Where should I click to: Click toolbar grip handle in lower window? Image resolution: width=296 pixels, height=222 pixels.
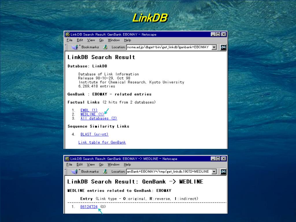66,172
